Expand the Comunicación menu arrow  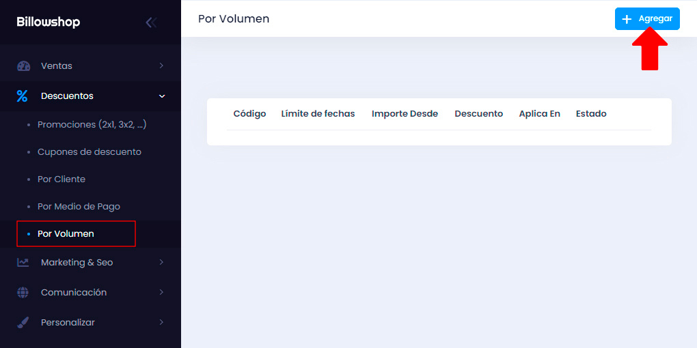pos(161,293)
